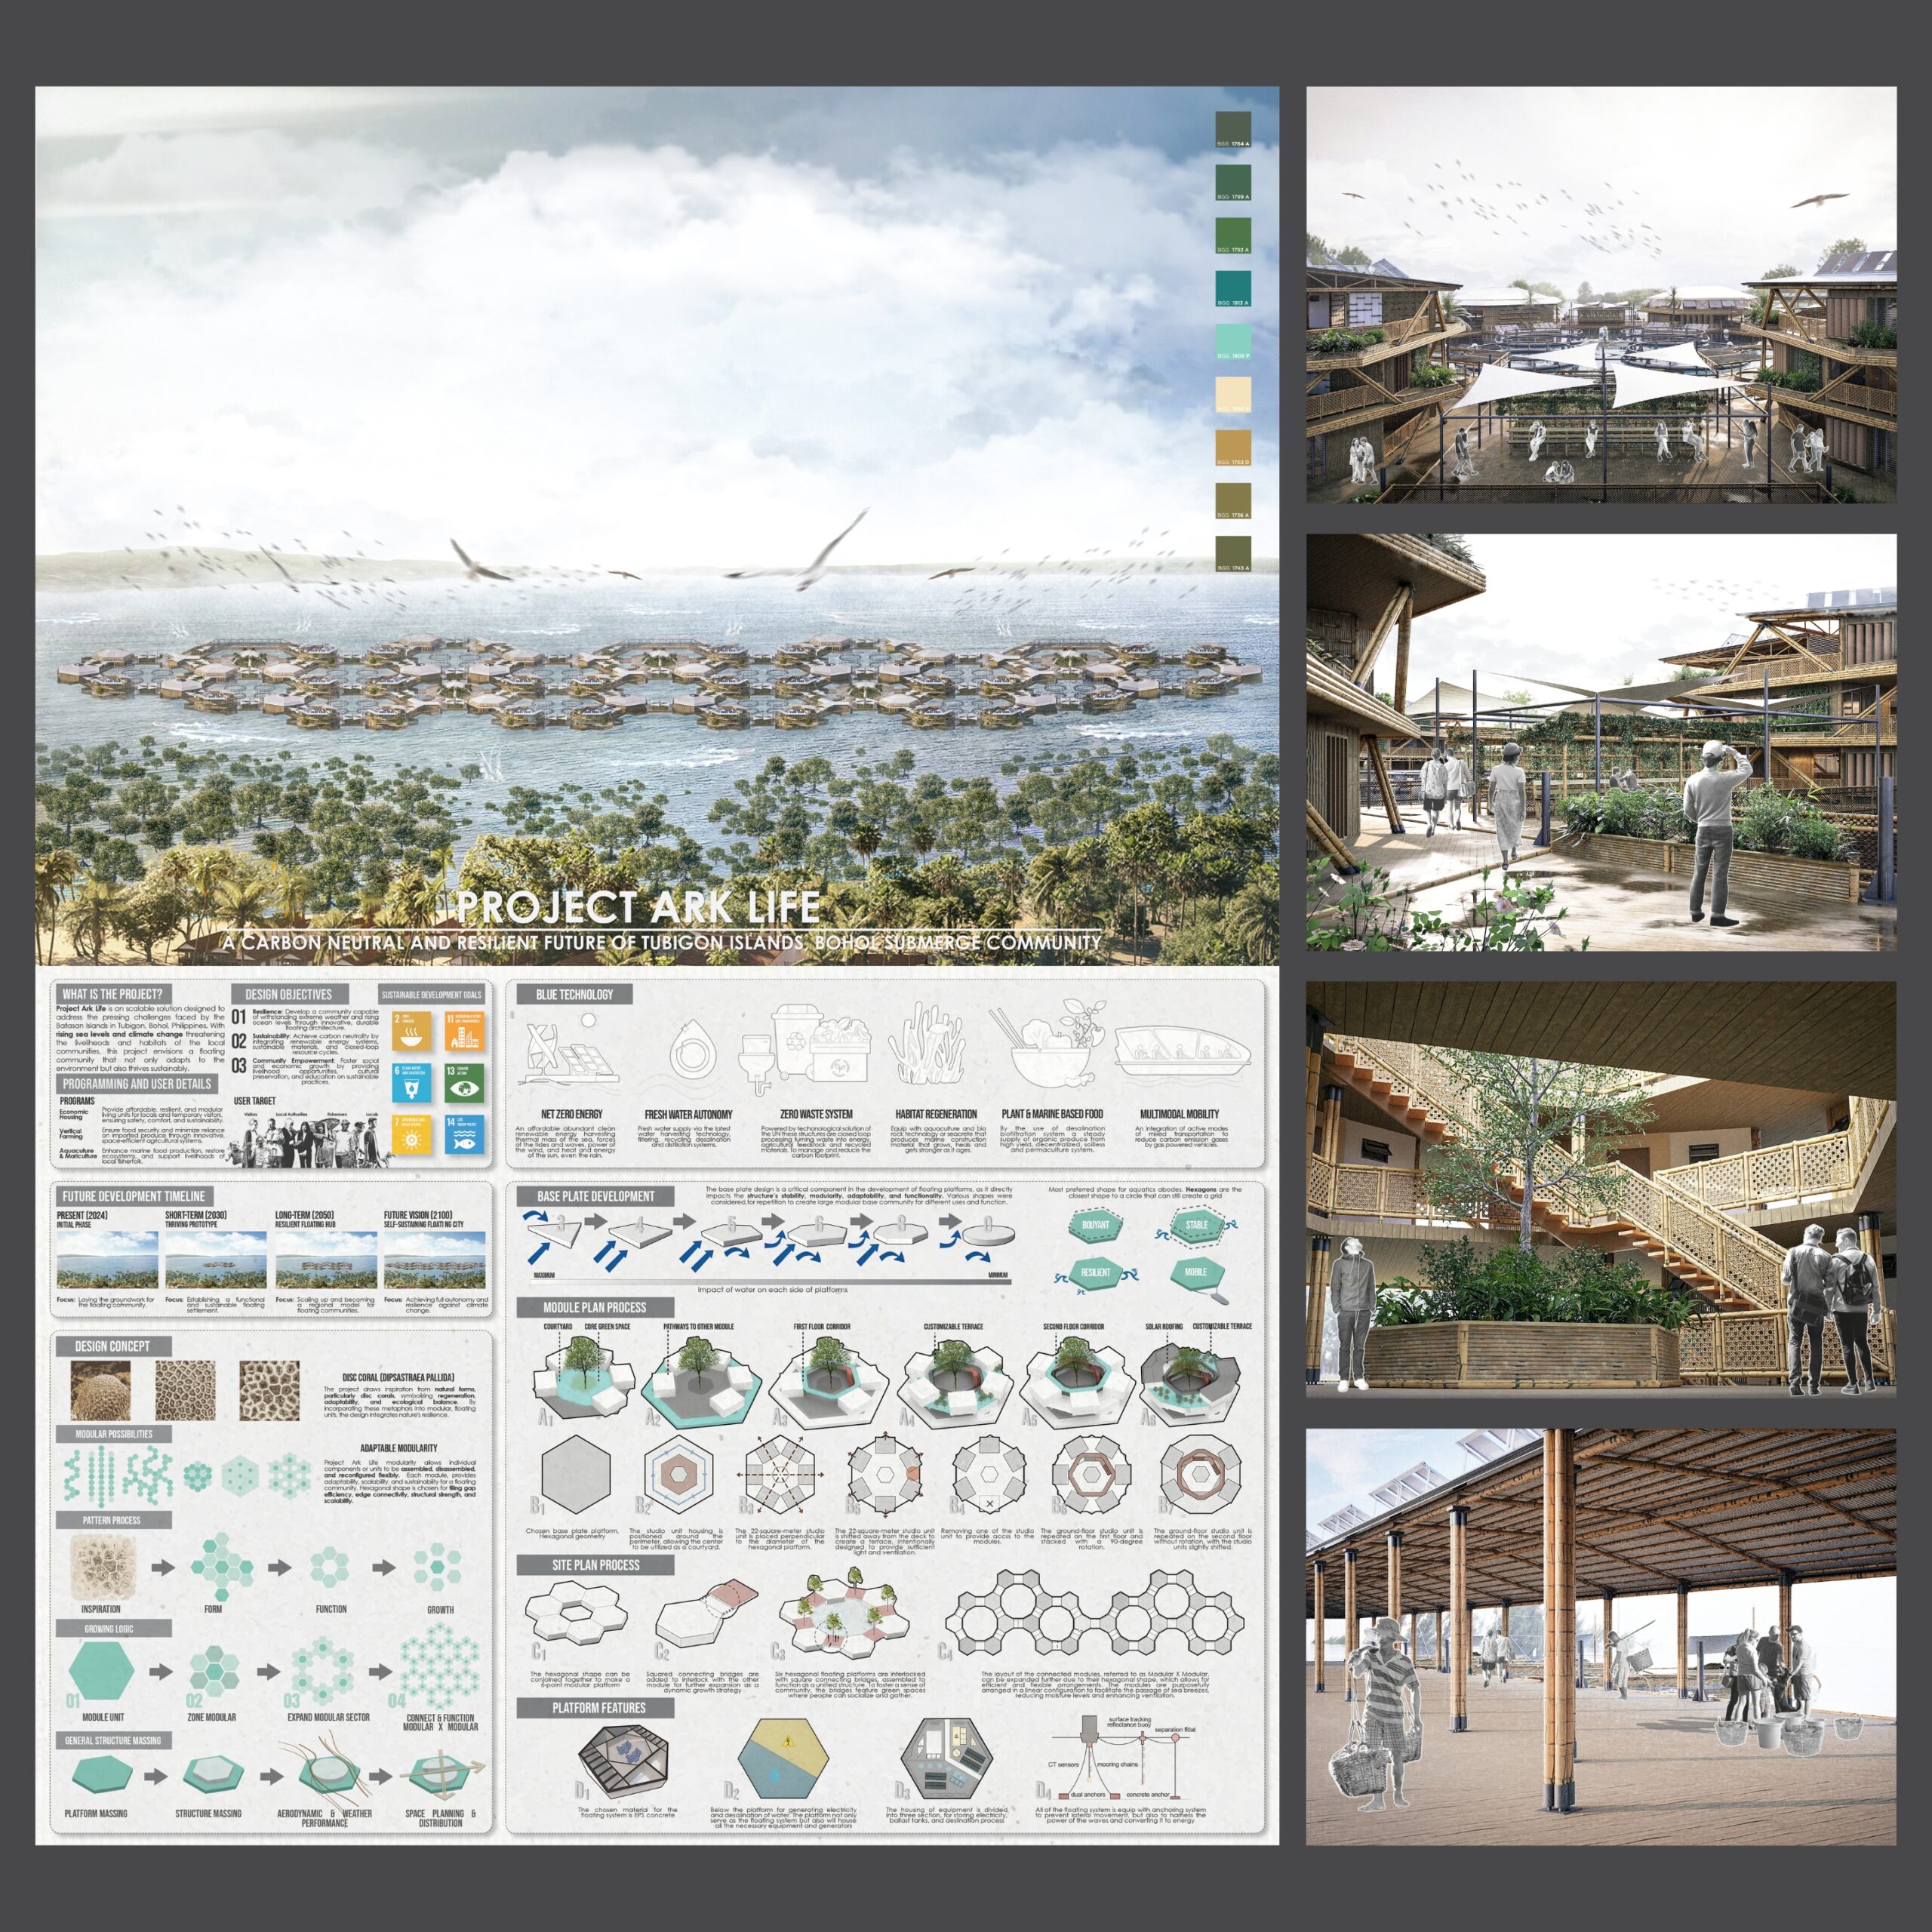Click the Short-Term (2030) timeline image
Image resolution: width=1932 pixels, height=1932 pixels.
tap(216, 1259)
